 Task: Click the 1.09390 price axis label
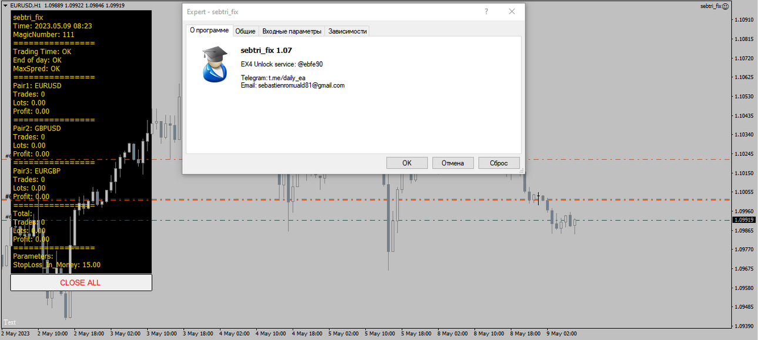(744, 326)
